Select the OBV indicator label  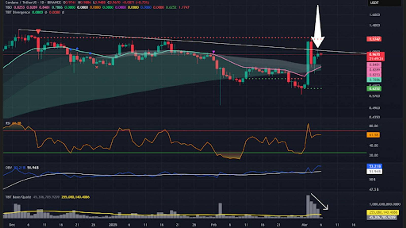tap(8, 168)
